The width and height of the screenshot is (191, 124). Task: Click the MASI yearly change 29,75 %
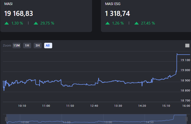click(47, 23)
